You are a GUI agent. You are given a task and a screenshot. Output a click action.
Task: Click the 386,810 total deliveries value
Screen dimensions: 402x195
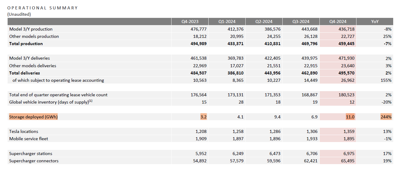pyautogui.click(x=235, y=73)
